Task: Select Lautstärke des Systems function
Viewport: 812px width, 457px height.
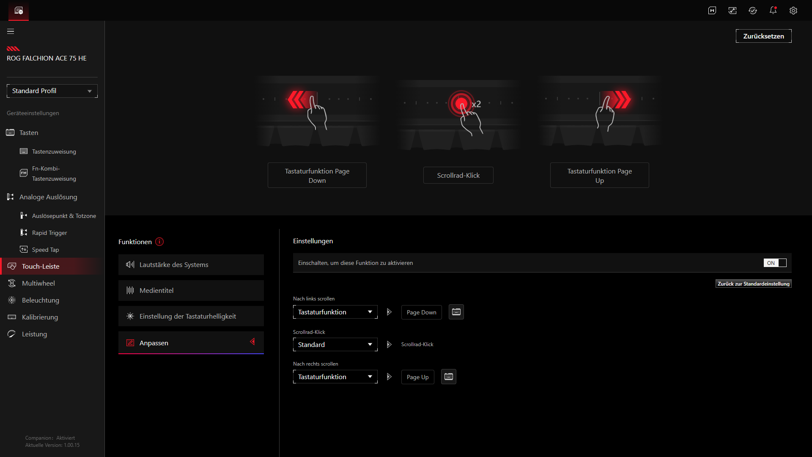Action: click(x=191, y=264)
